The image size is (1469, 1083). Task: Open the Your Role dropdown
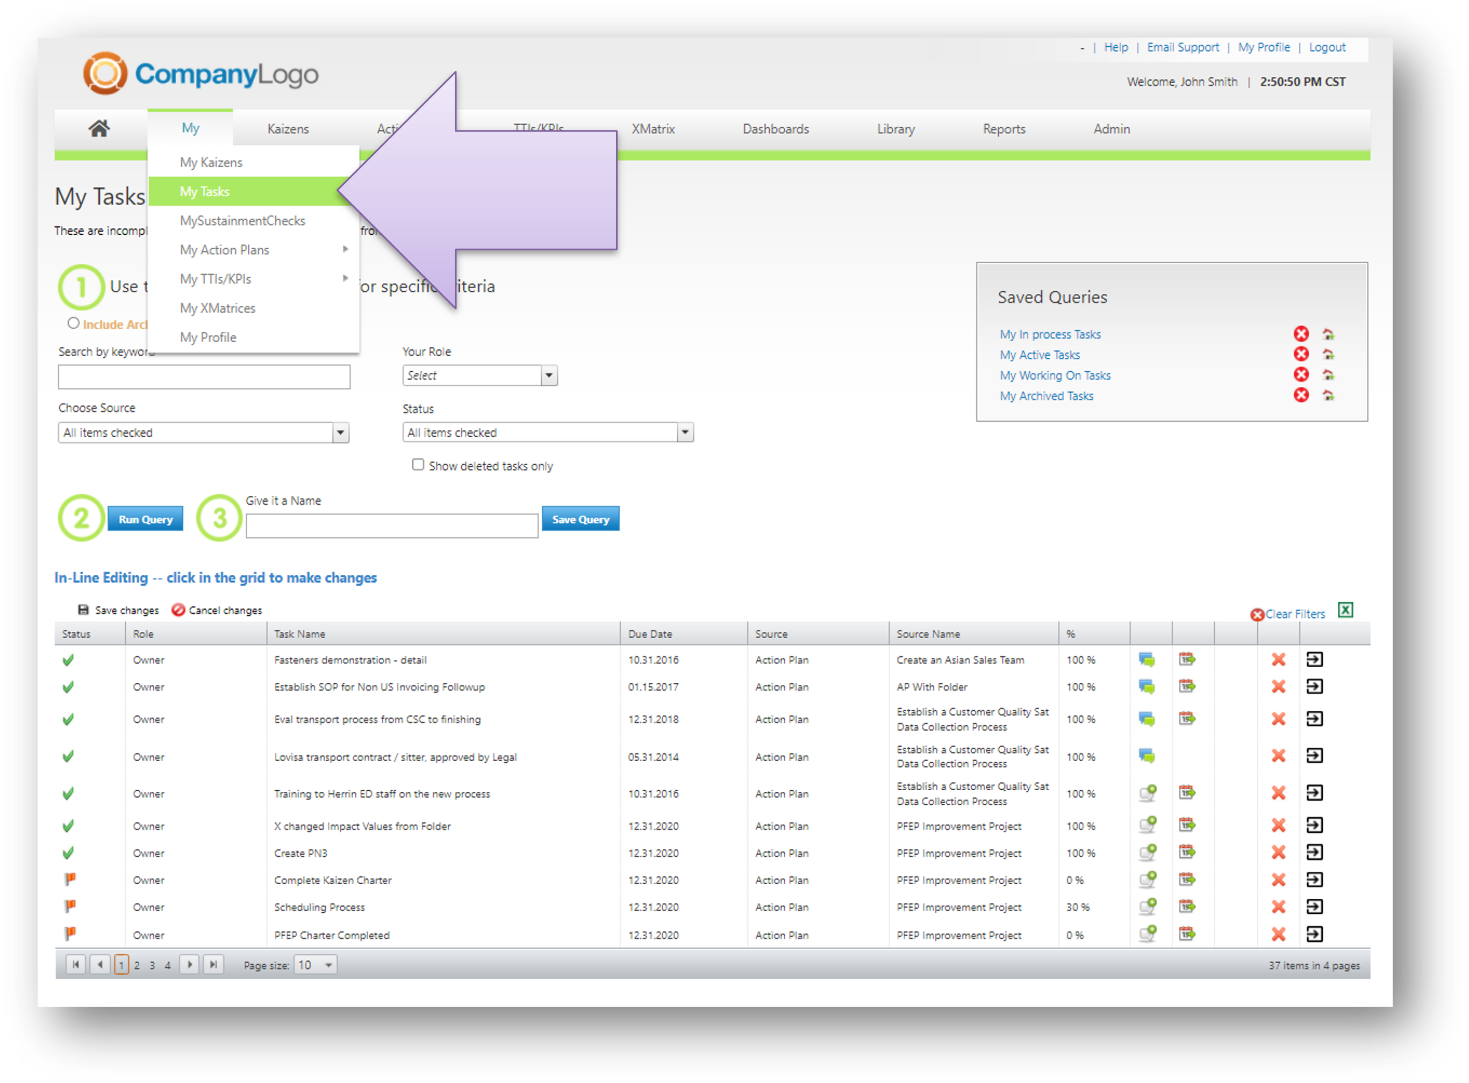[x=549, y=376]
